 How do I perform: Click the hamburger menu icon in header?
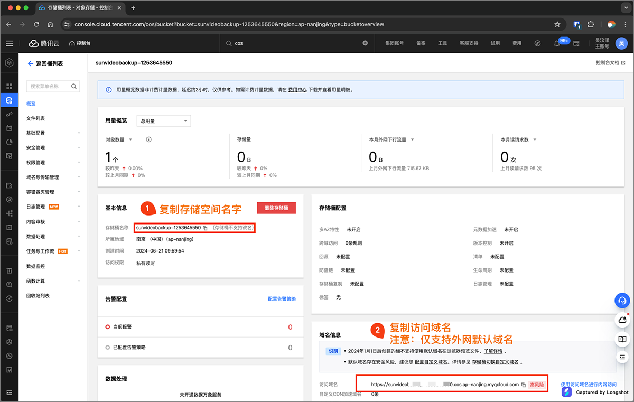click(10, 43)
